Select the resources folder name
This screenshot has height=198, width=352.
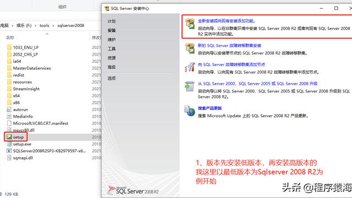pyautogui.click(x=23, y=82)
